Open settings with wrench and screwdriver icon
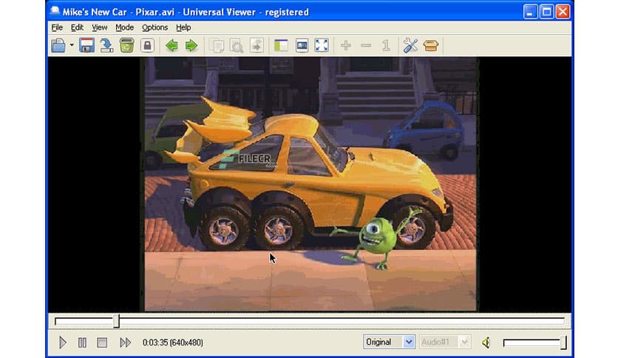 410,45
